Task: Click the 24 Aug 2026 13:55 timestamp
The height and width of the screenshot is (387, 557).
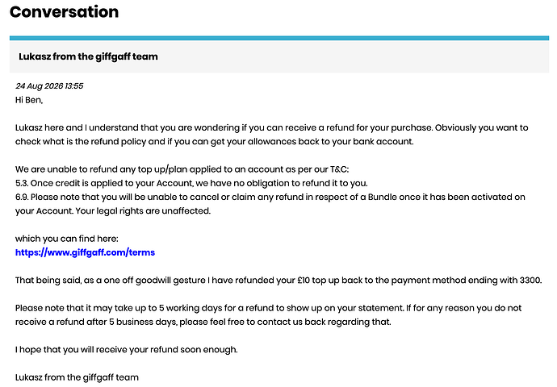Action: click(49, 85)
